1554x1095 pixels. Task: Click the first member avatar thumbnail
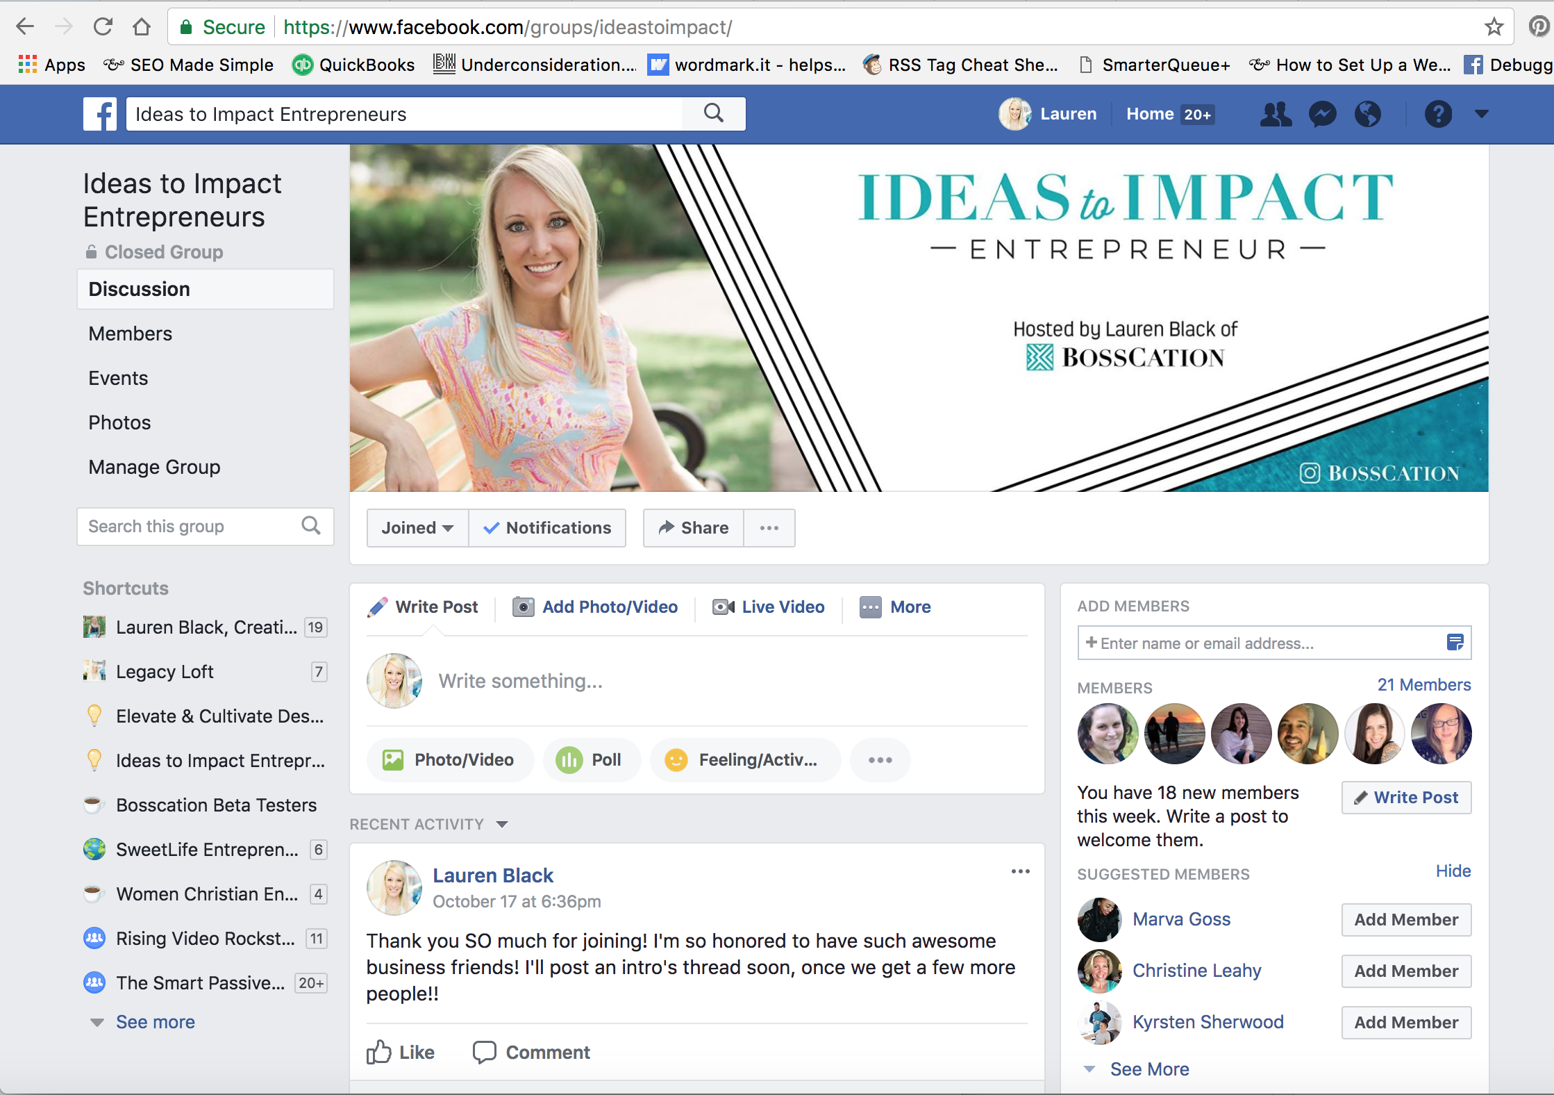(1108, 734)
